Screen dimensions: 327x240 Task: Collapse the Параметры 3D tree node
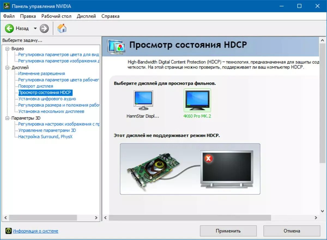coord(7,118)
